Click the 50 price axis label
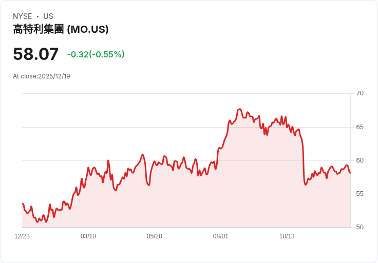 tap(360, 227)
